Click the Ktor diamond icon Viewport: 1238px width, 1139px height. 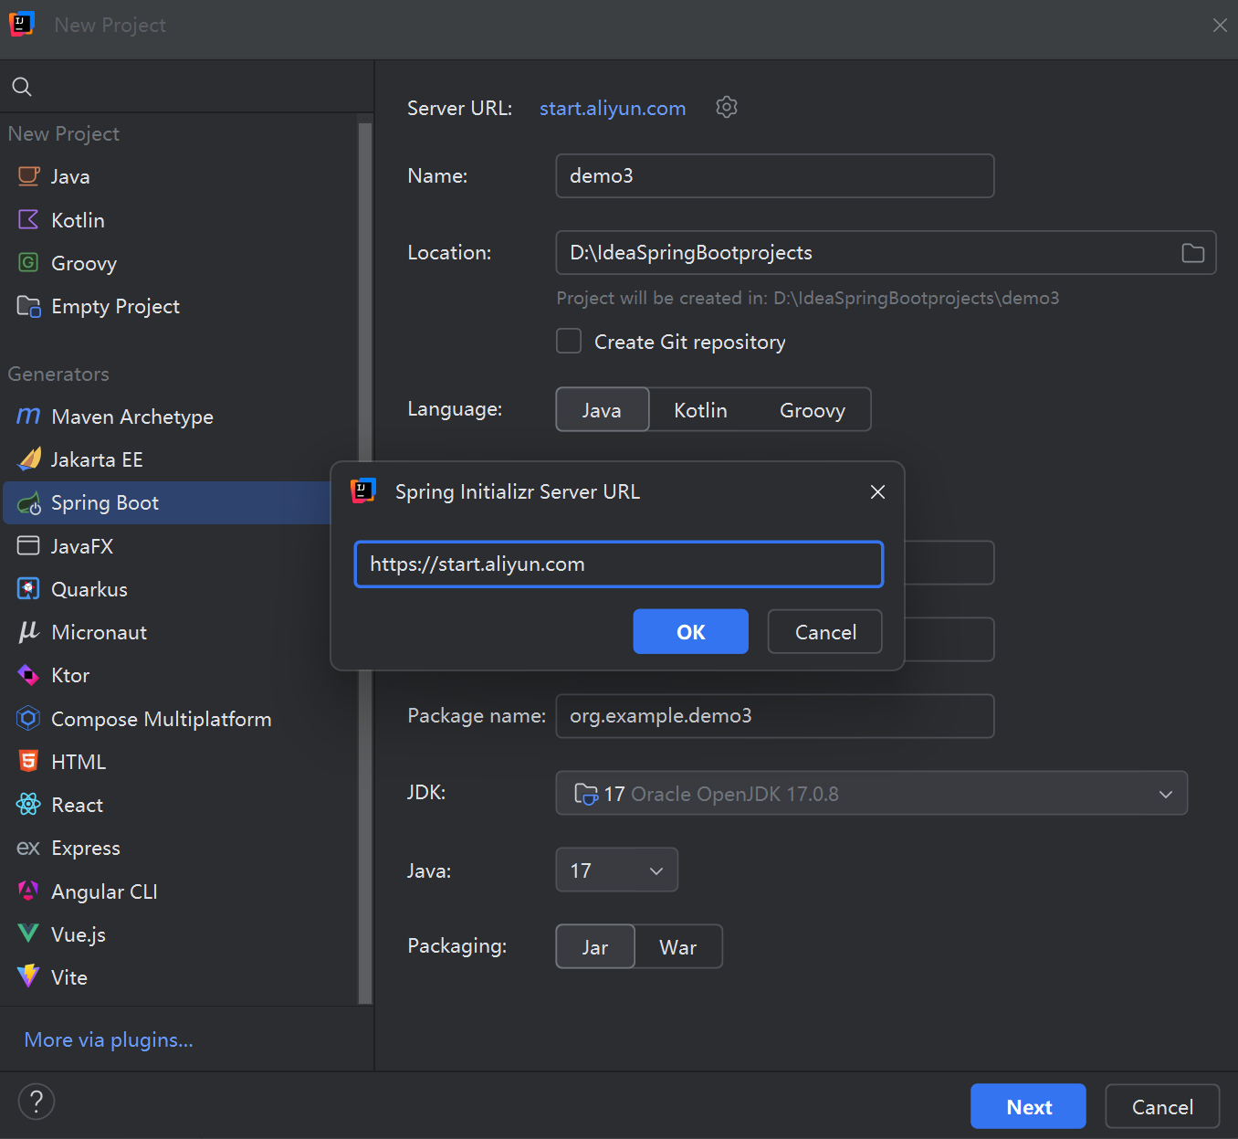pyautogui.click(x=29, y=675)
